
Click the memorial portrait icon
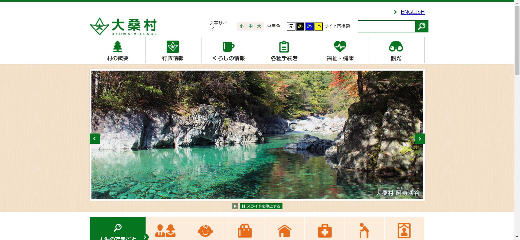click(x=404, y=231)
